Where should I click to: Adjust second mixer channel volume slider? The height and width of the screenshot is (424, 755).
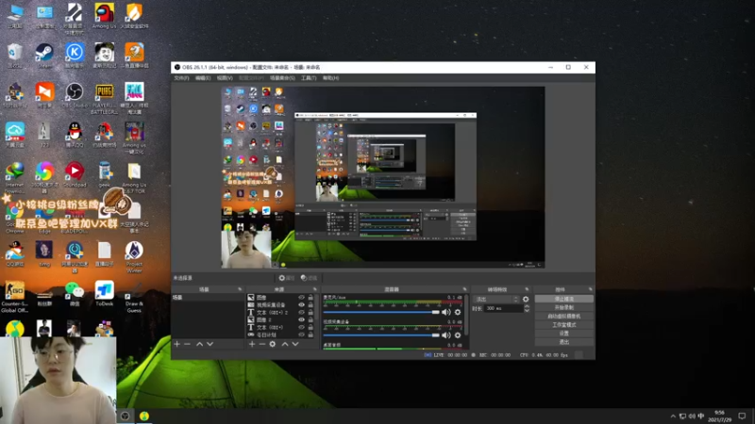(x=381, y=335)
